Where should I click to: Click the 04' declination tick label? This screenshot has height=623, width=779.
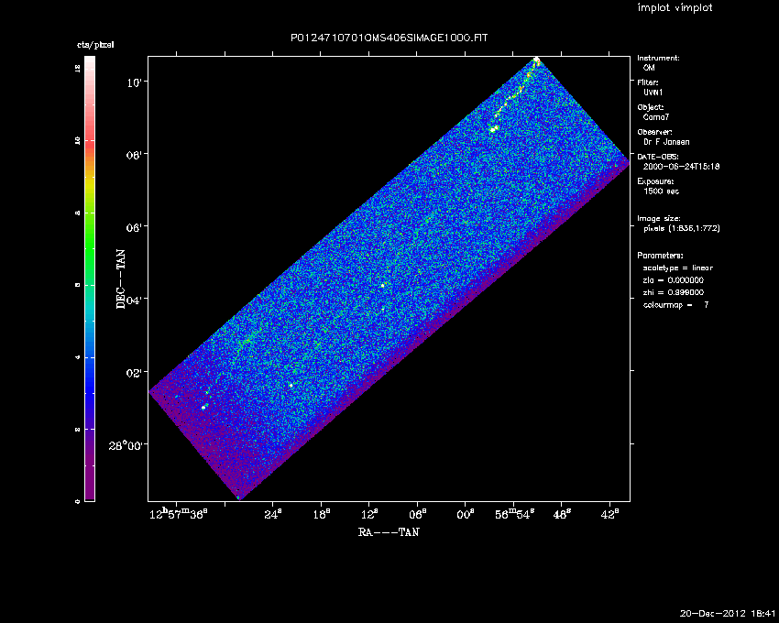click(x=134, y=301)
